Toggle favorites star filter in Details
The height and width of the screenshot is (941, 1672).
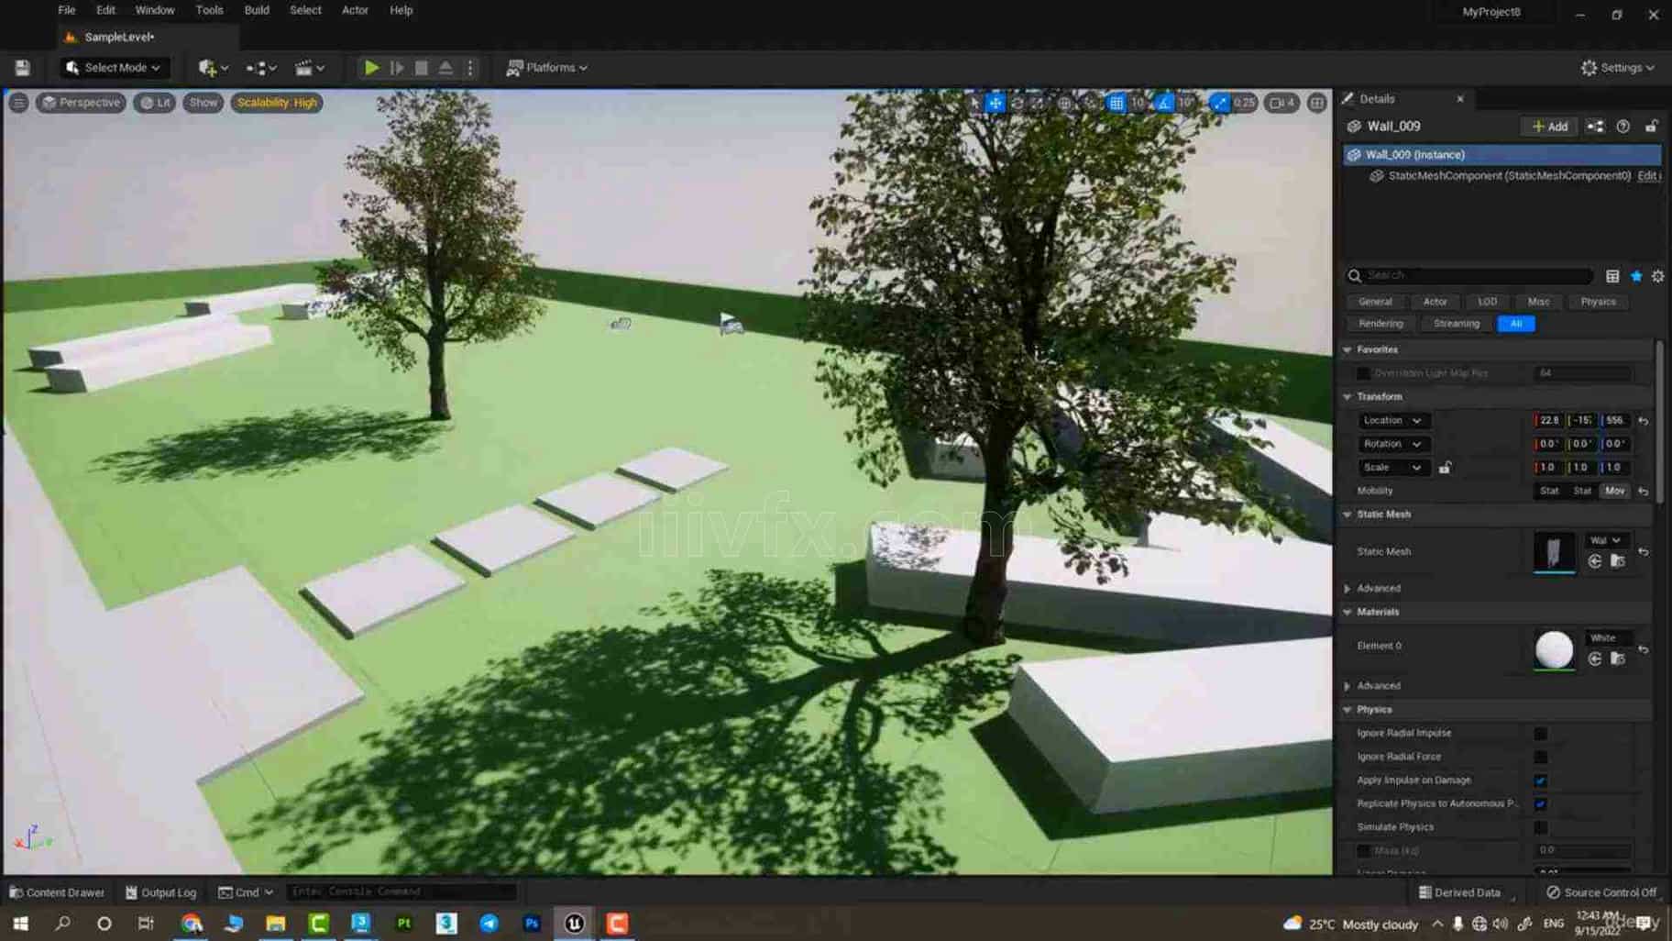(x=1636, y=276)
